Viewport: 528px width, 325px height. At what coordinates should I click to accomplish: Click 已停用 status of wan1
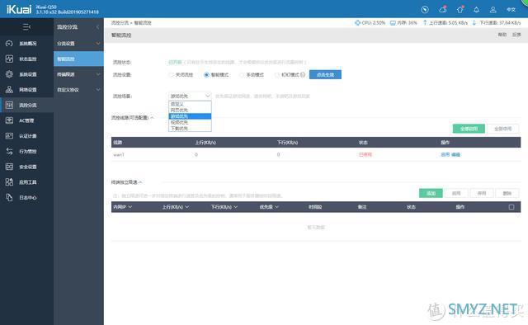[x=365, y=154]
